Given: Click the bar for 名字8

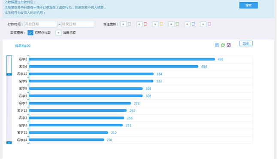Looking at the screenshot, I should pyautogui.click(x=91, y=81).
